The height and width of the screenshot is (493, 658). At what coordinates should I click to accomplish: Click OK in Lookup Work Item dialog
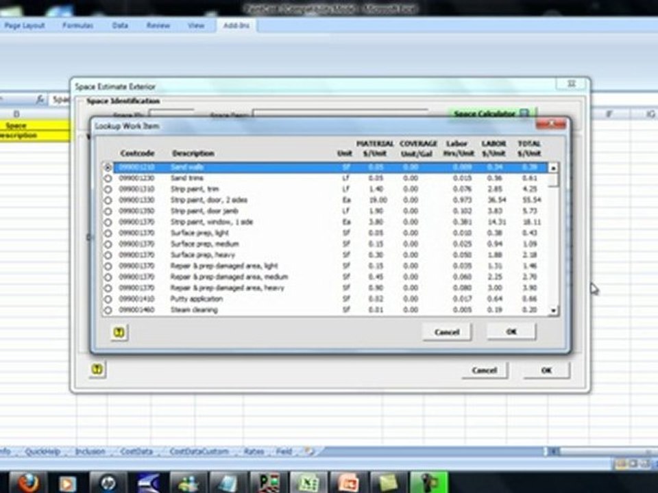[x=511, y=331]
